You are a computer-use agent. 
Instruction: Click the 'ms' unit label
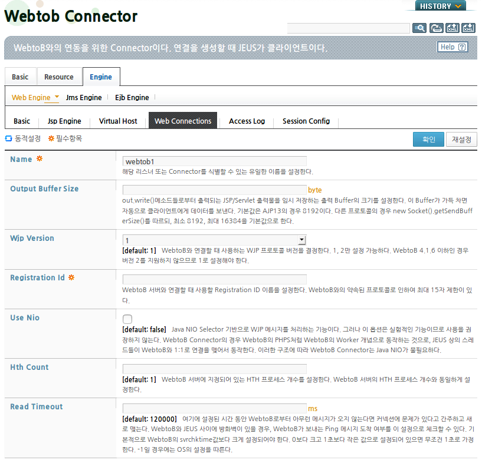click(x=313, y=409)
